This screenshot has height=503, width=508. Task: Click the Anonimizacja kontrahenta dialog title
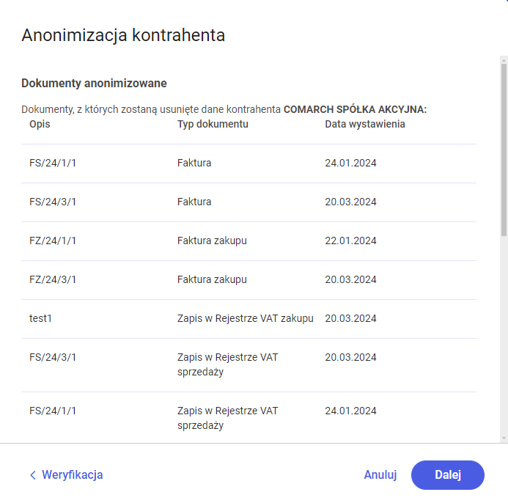(122, 34)
